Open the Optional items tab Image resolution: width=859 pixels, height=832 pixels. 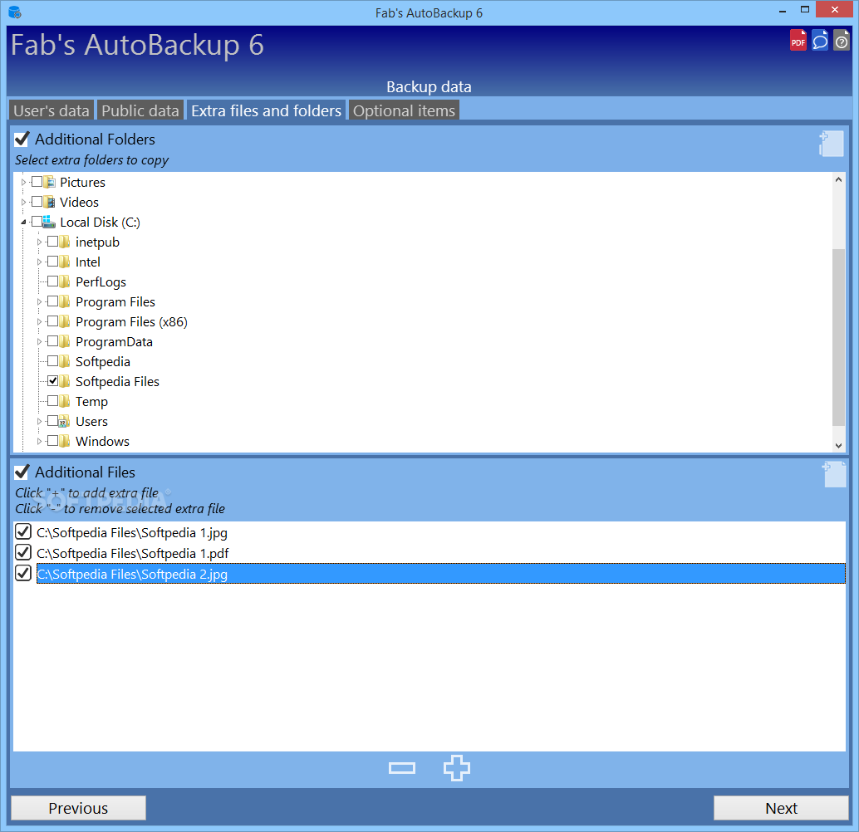[404, 110]
